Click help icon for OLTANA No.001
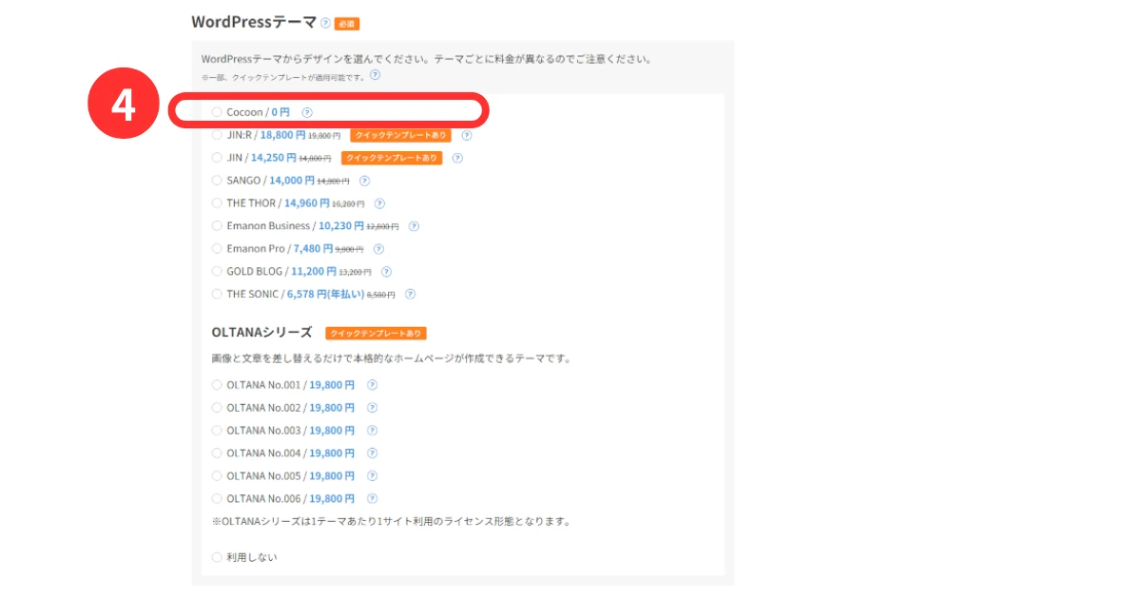 [372, 385]
